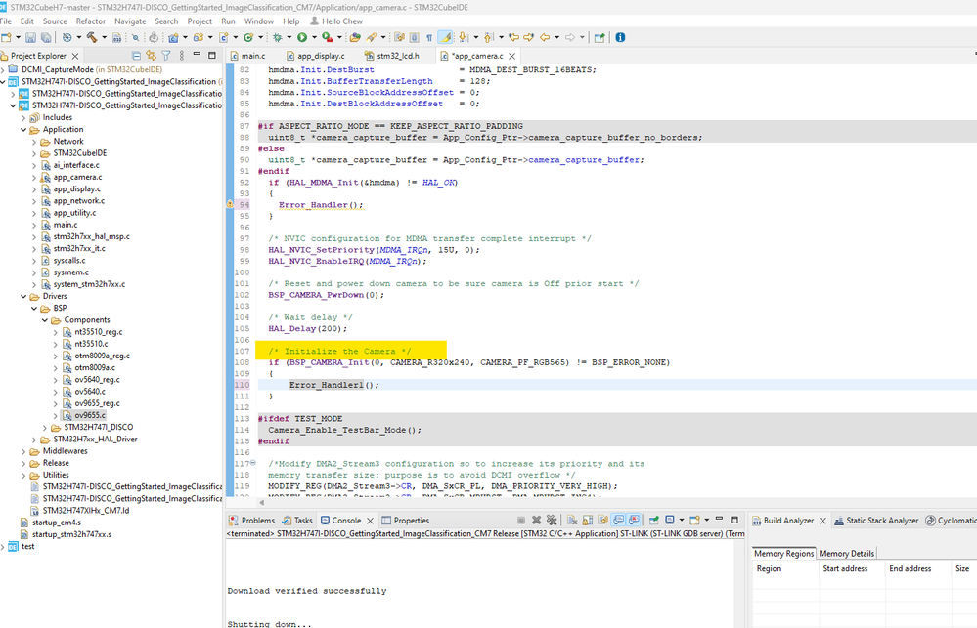Screen dimensions: 977x628
Task: Toggle the highlighted Mark Occurrences toolbar button
Action: [x=445, y=37]
